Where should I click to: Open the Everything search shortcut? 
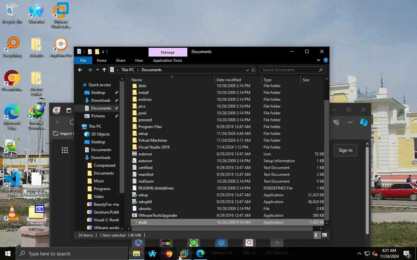[12, 47]
